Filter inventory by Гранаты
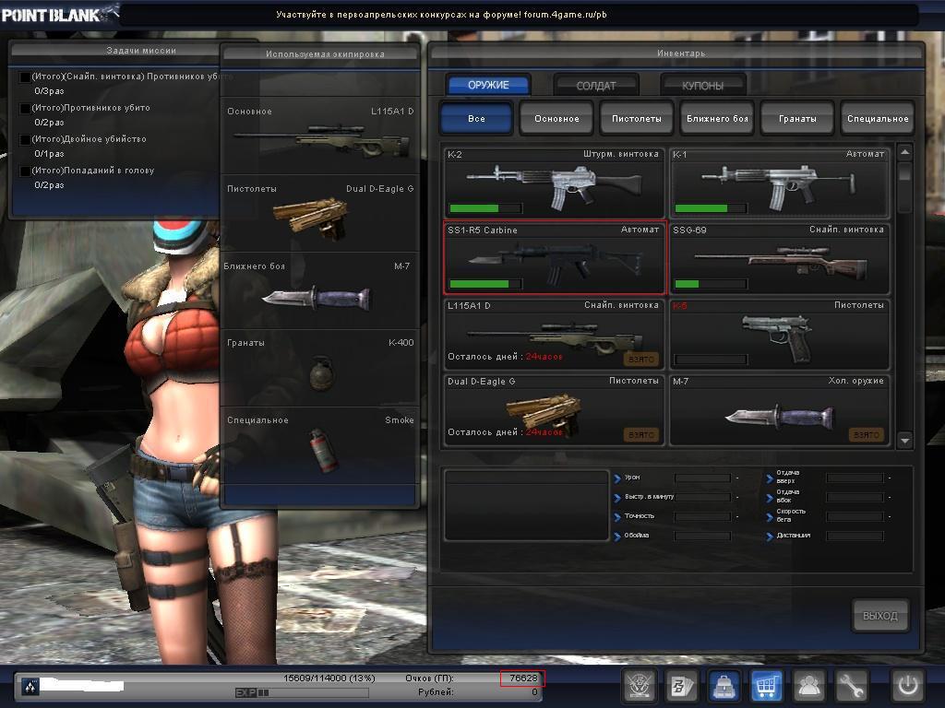This screenshot has height=708, width=945. click(797, 118)
